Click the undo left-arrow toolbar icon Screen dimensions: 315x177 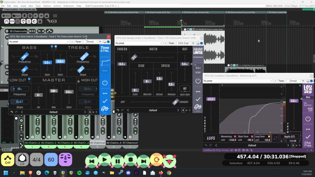tap(36, 16)
